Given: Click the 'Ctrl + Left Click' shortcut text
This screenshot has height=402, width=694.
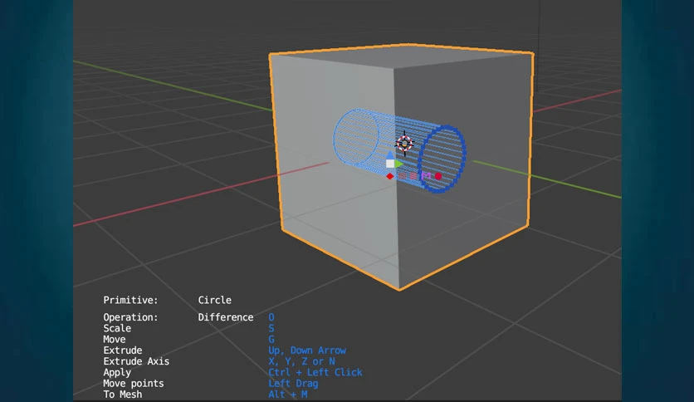Looking at the screenshot, I should (315, 372).
